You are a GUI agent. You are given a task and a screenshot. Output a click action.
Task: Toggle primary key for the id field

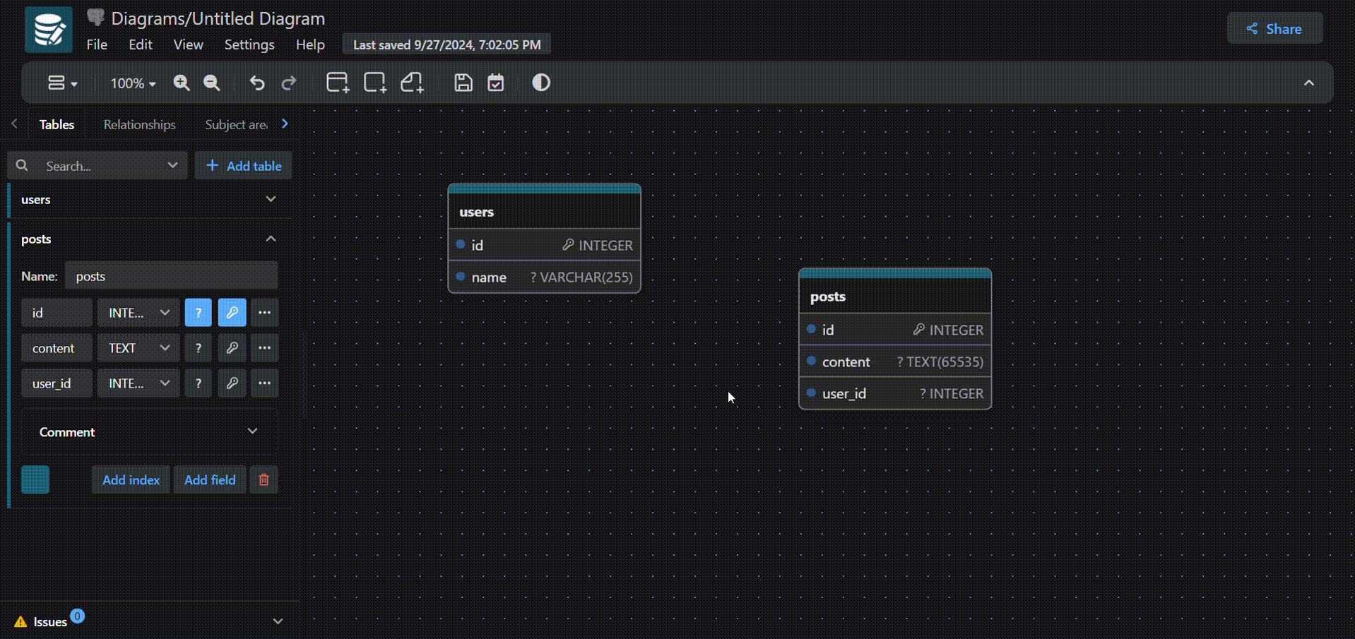[x=232, y=313]
